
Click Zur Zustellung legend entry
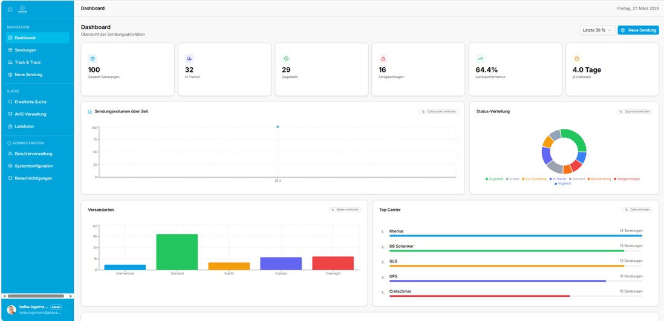[535, 179]
